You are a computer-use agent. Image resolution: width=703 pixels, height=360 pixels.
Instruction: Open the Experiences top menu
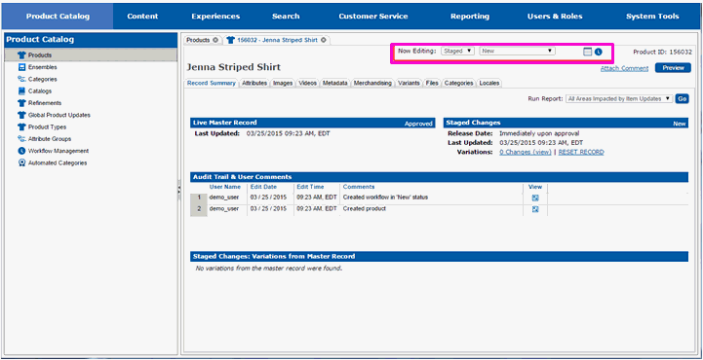(x=215, y=17)
